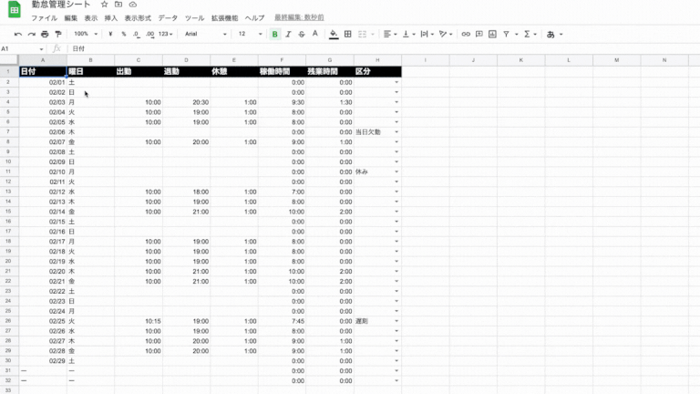Click the insert chart icon
The image size is (700, 394).
[x=492, y=34]
